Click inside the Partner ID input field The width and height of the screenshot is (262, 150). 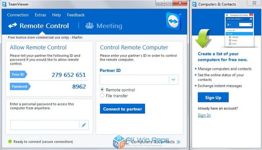pyautogui.click(x=134, y=79)
